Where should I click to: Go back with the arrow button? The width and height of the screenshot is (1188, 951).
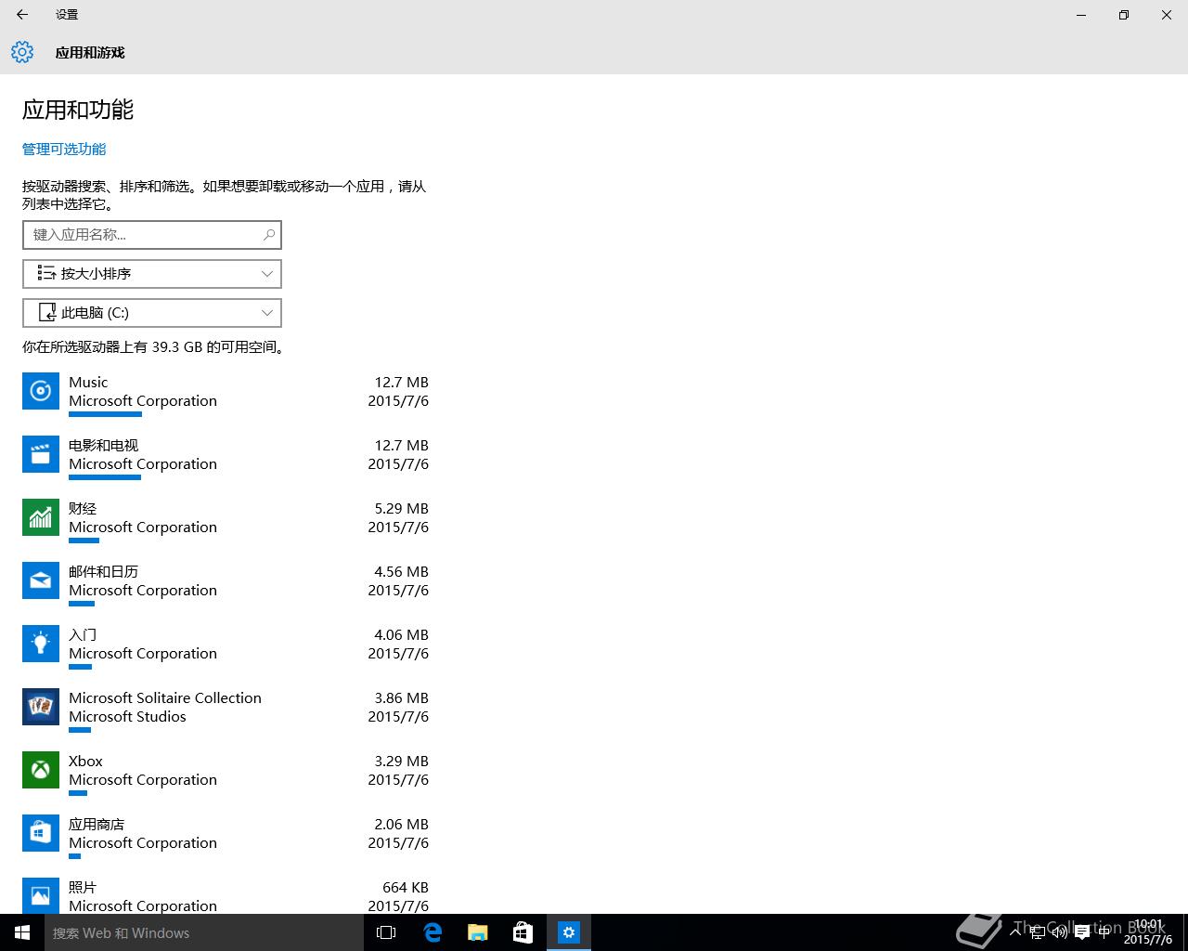coord(22,15)
